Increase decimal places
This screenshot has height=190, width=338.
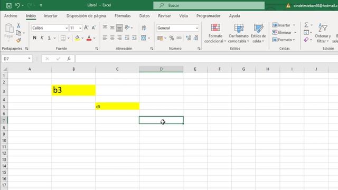coord(188,38)
